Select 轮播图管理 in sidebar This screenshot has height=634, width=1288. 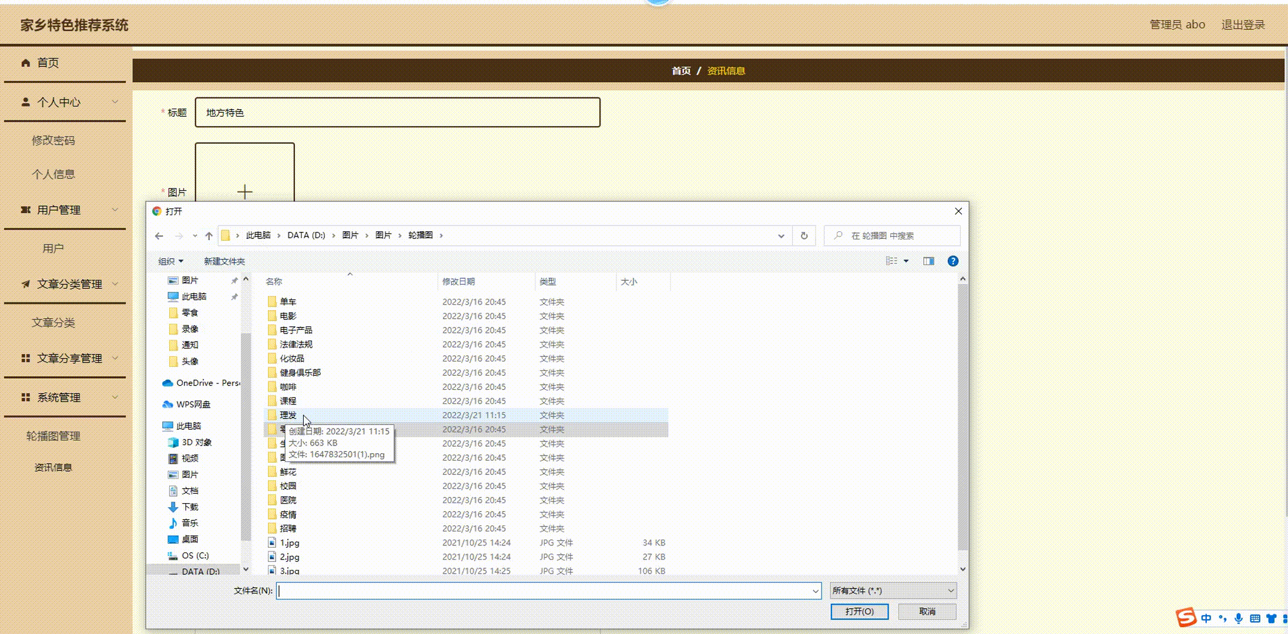pyautogui.click(x=53, y=436)
